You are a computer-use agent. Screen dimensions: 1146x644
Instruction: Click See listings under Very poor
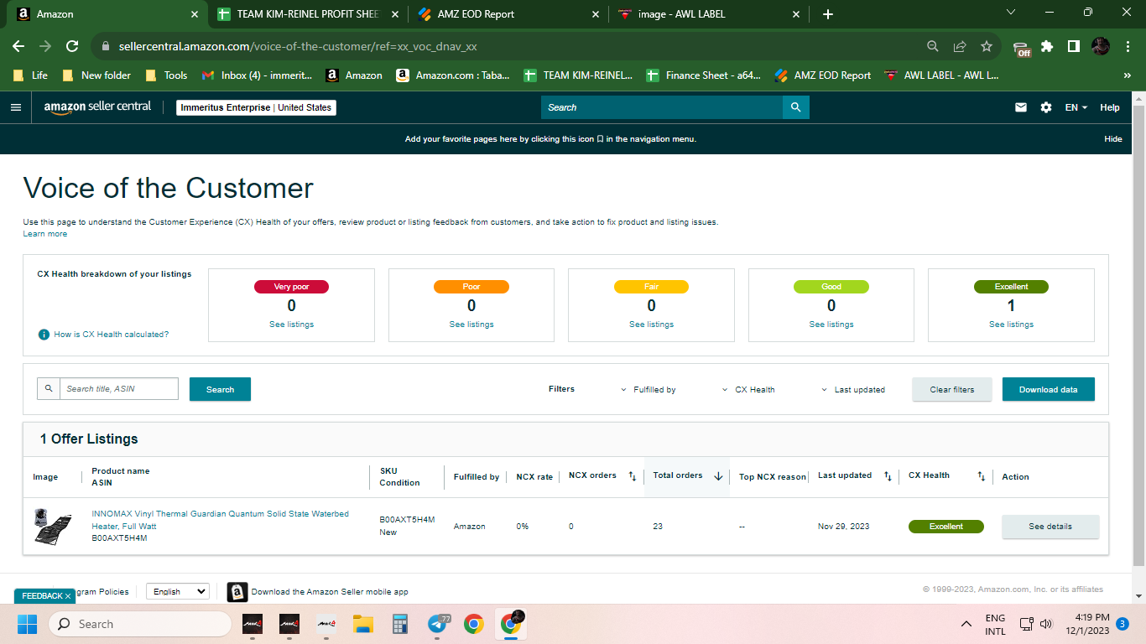point(291,325)
